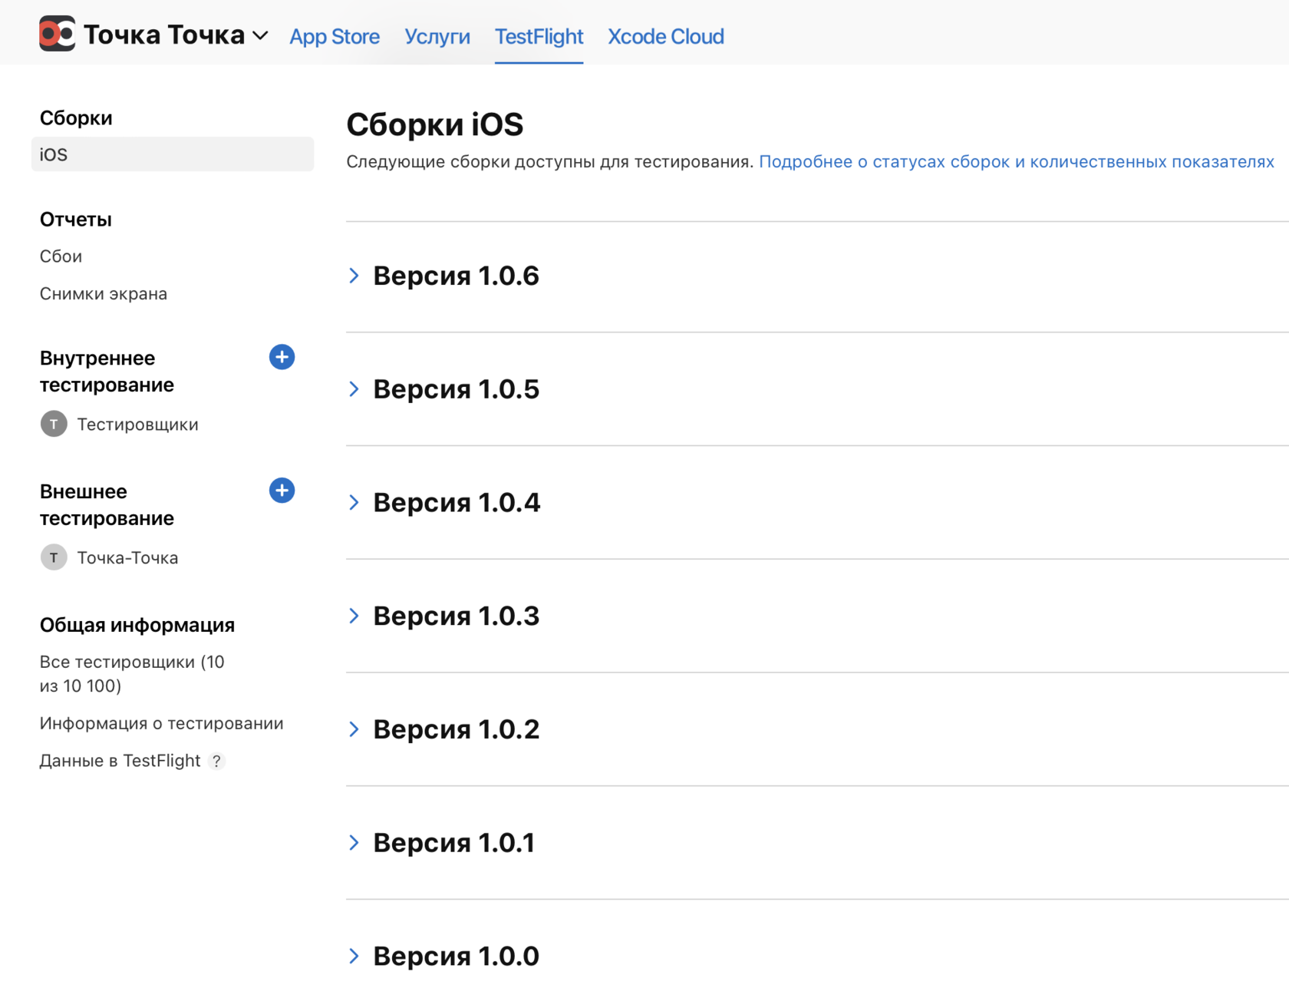Viewport: 1289px width, 1008px height.
Task: Expand Версия 1.0.0 builds
Action: [x=354, y=956]
